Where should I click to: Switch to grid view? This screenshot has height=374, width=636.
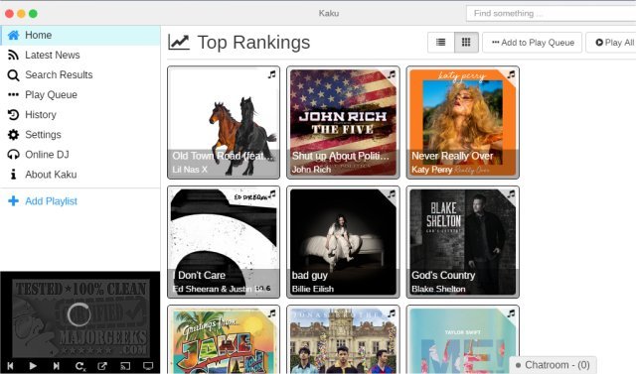pyautogui.click(x=466, y=42)
